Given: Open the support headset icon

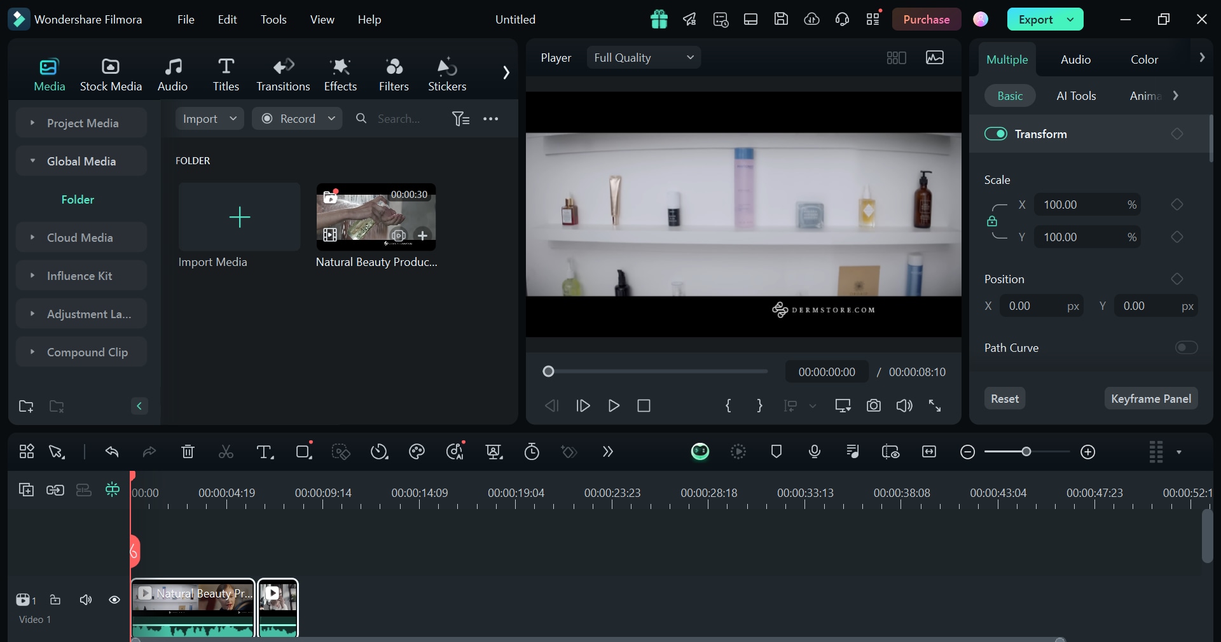Looking at the screenshot, I should pos(842,19).
